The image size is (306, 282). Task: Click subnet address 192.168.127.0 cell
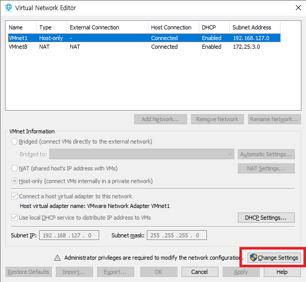(251, 38)
